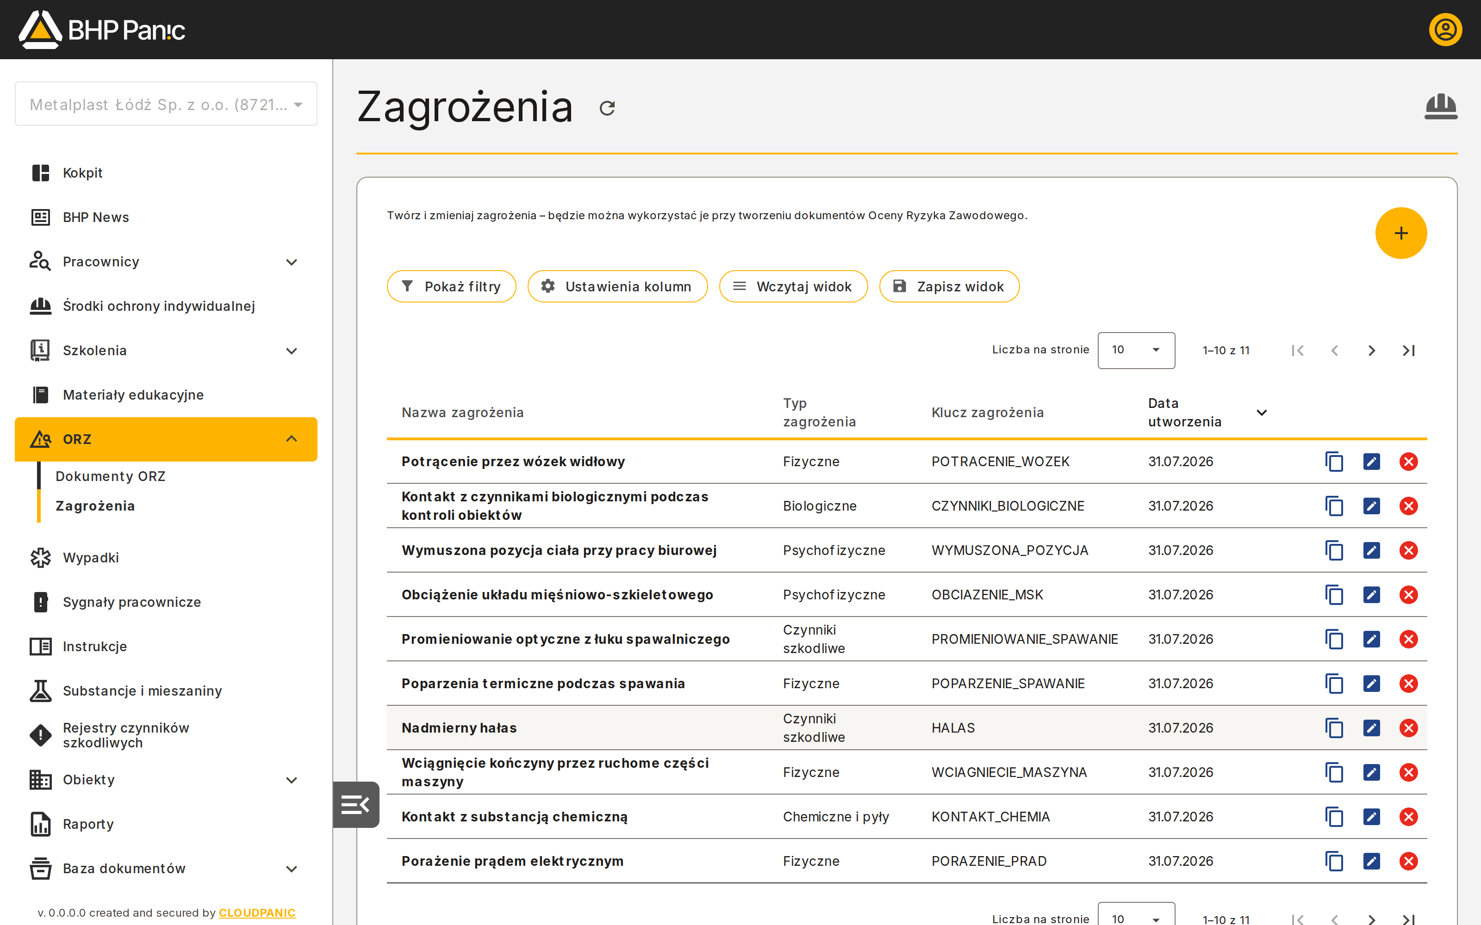Edit the CZYNNIKI_BIOLOGICZNE hazard row
This screenshot has height=925, width=1481.
(x=1371, y=506)
